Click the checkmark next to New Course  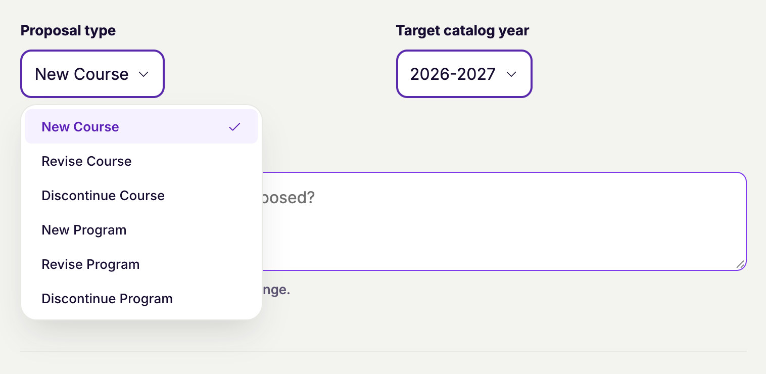point(234,127)
